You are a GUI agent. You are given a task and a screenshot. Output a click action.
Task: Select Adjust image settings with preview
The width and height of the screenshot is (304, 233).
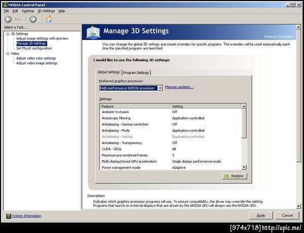pyautogui.click(x=42, y=38)
